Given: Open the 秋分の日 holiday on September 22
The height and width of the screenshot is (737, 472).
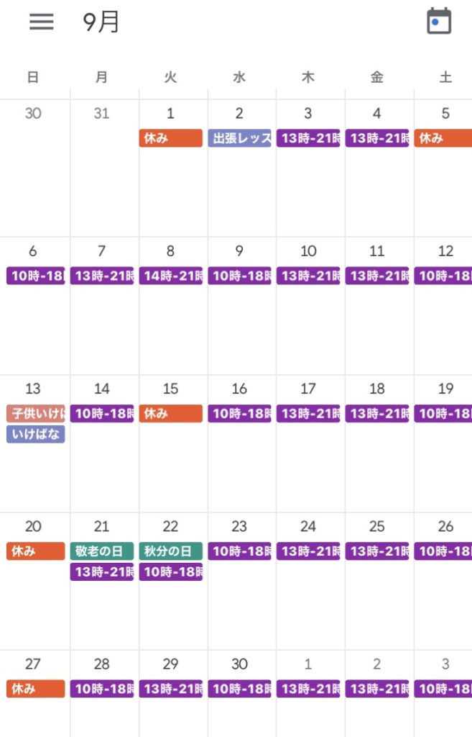Looking at the screenshot, I should click(171, 551).
